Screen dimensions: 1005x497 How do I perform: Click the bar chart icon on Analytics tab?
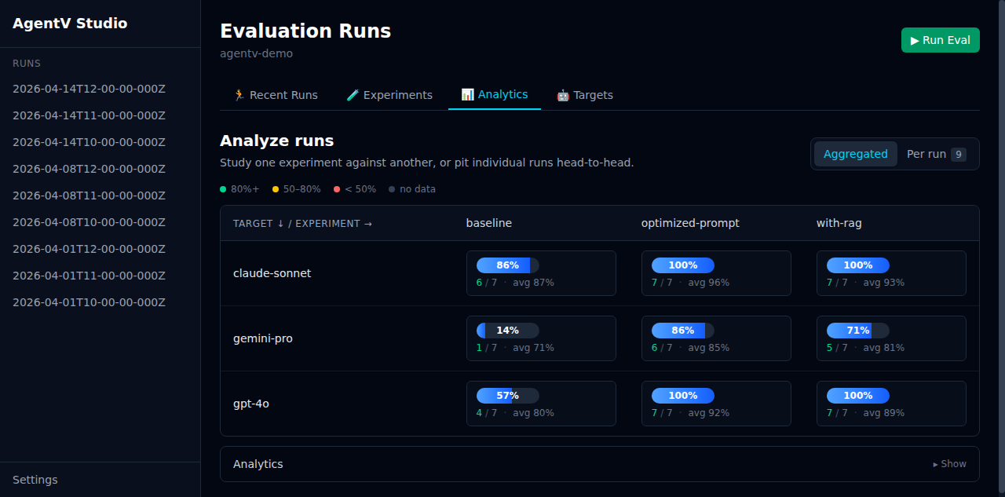pyautogui.click(x=469, y=93)
